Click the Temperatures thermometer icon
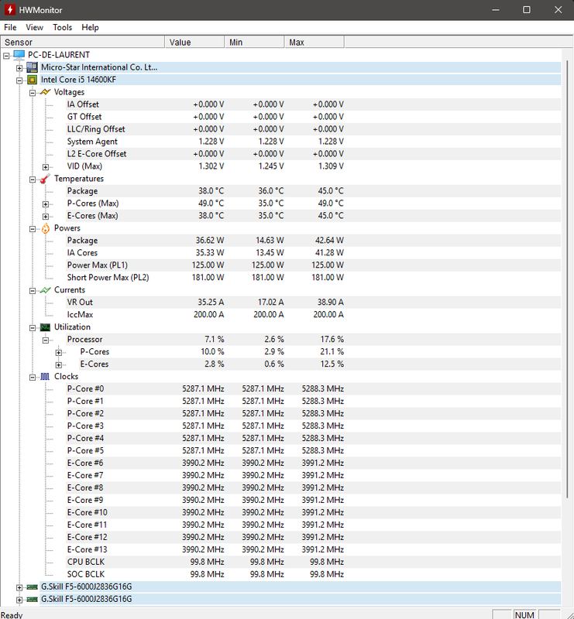Screen dimensions: 574x619 pos(45,179)
